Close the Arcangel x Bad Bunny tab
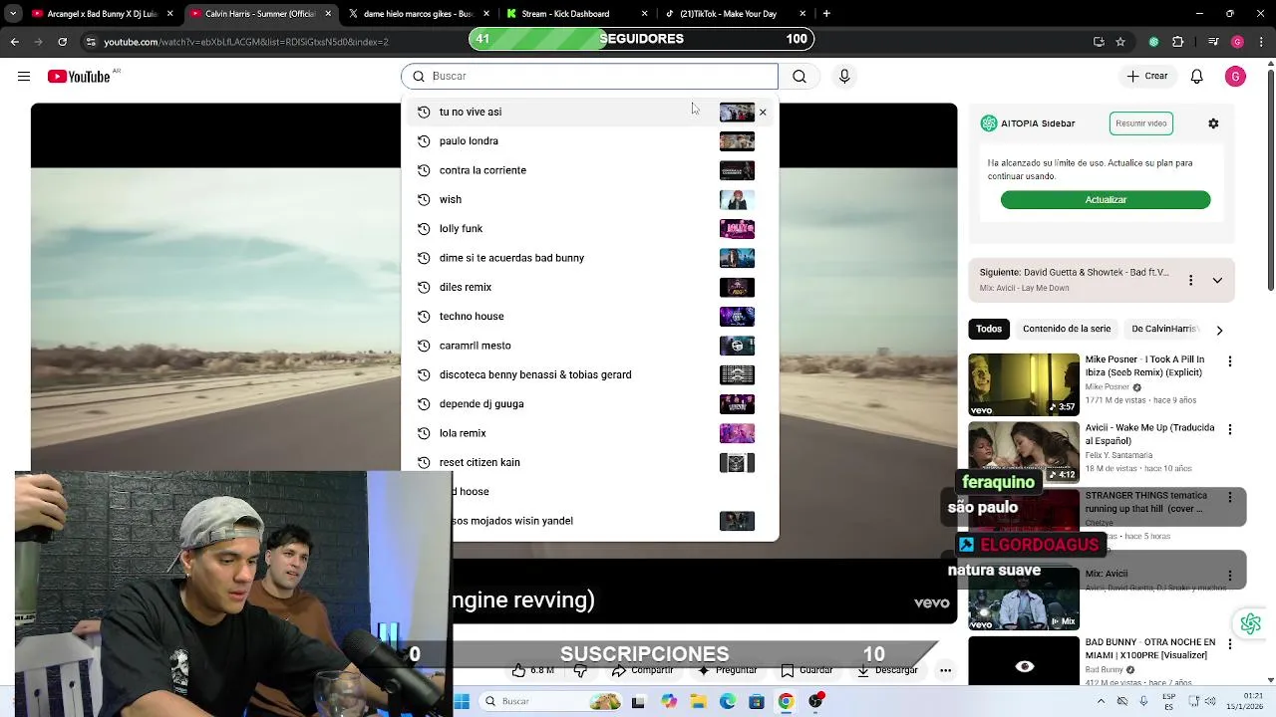 click(169, 14)
